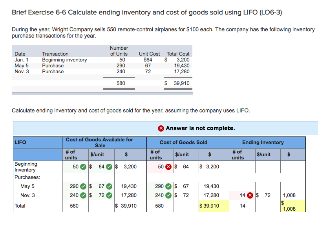Click green check next to $64 unit cost
The height and width of the screenshot is (244, 318).
pos(109,167)
